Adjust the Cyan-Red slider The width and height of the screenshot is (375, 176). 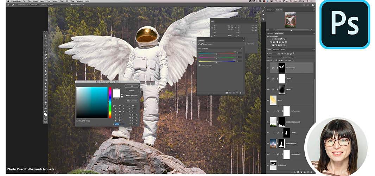coord(217,53)
